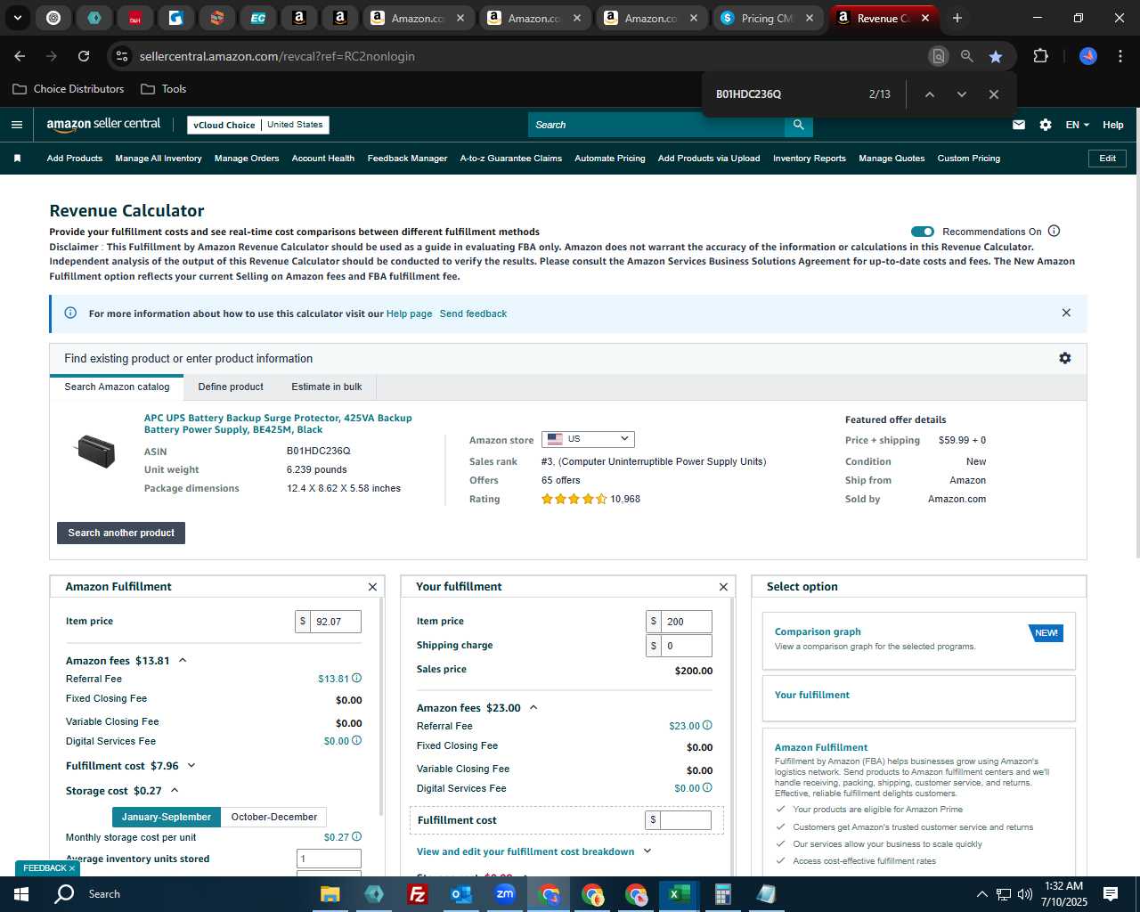Click Average inventory units stored field
The height and width of the screenshot is (912, 1140).
point(329,859)
